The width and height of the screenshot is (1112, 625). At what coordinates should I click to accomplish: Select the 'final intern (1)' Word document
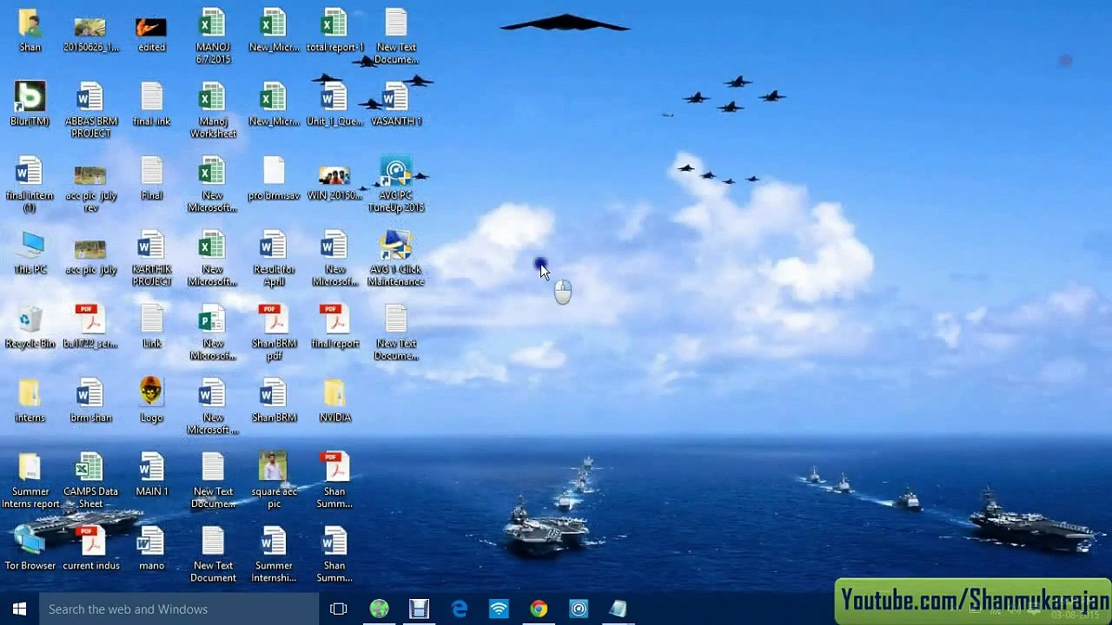30,184
